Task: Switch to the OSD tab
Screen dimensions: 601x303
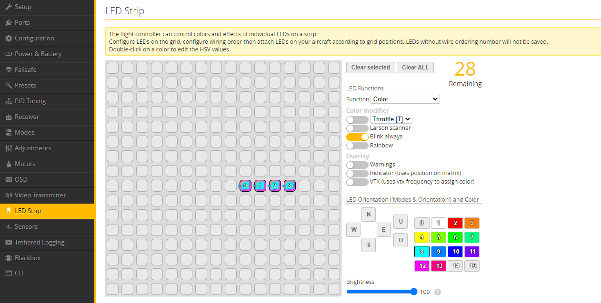Action: (x=21, y=179)
